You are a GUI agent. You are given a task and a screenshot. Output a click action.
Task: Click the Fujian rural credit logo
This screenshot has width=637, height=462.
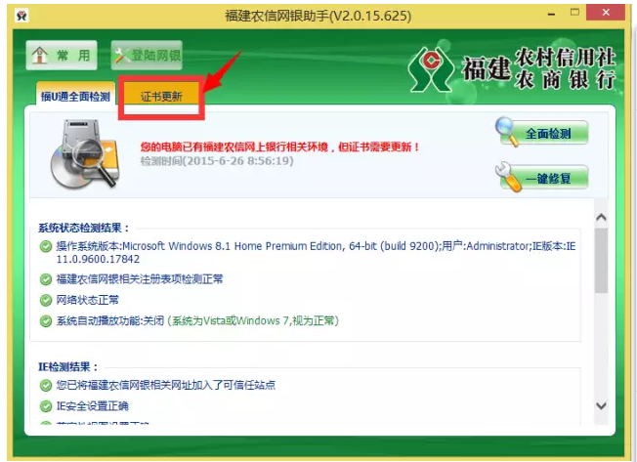[431, 69]
